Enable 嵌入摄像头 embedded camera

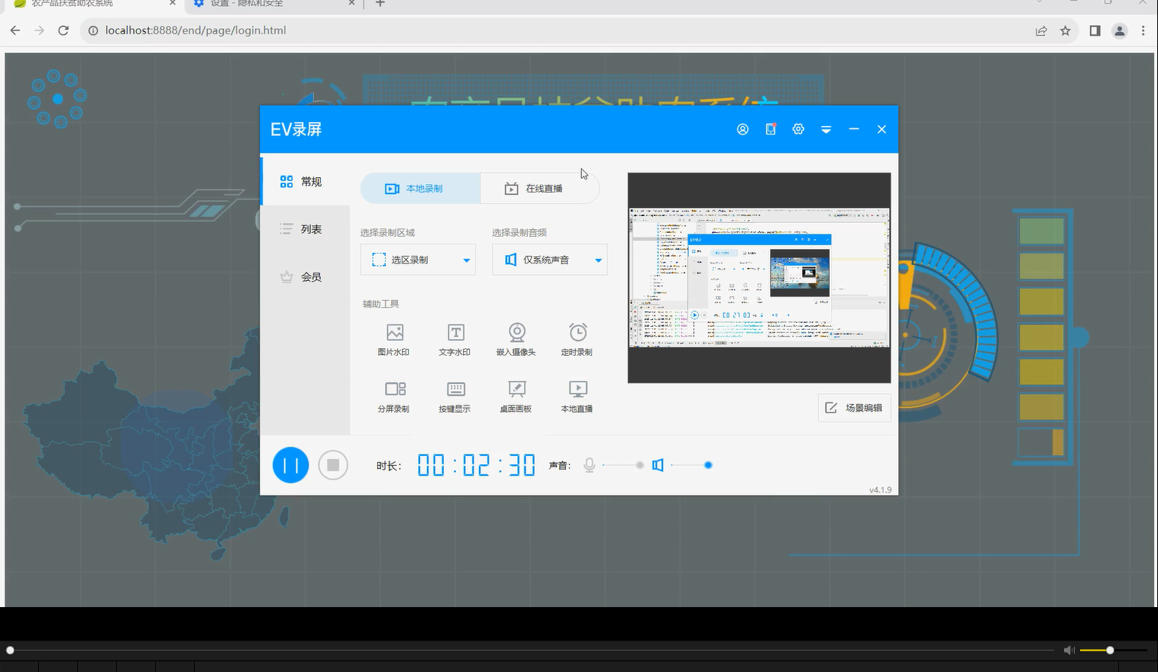[516, 340]
